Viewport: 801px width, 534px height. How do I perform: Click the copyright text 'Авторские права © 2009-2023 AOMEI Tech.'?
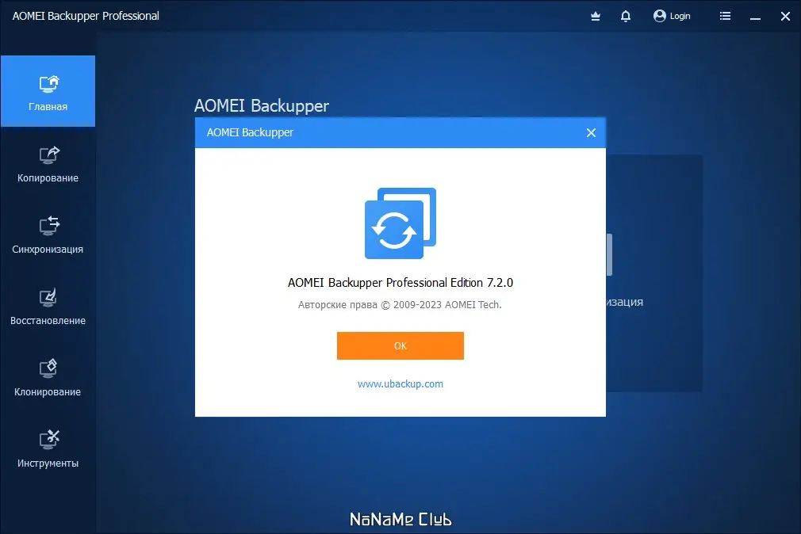coord(400,305)
